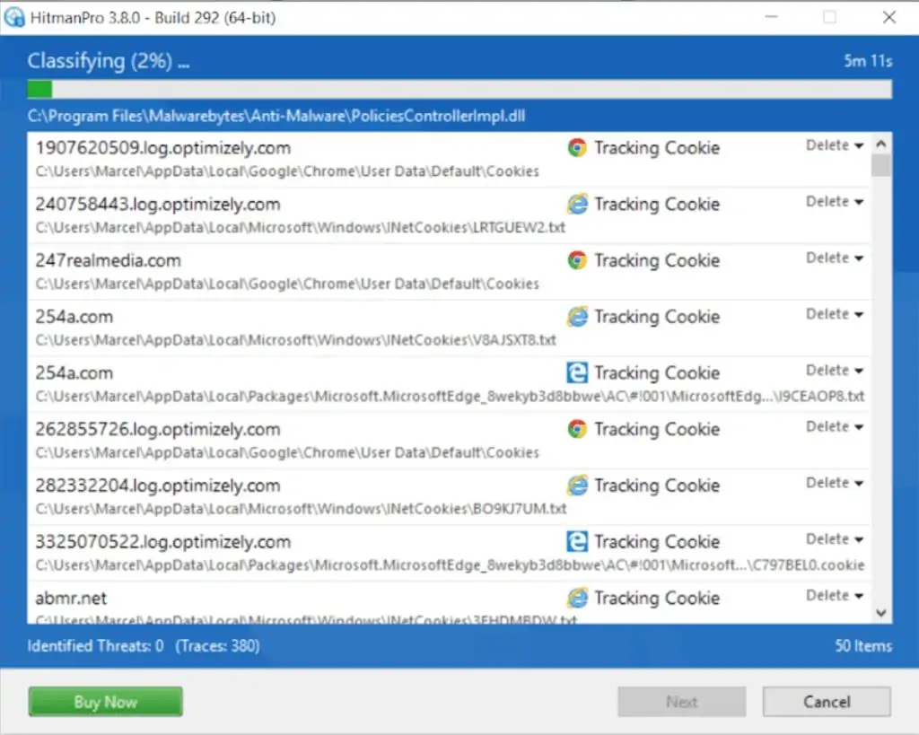This screenshot has width=919, height=735.
Task: Open Delete dropdown for 282332204.log.optimizely.com
Action: (x=835, y=483)
